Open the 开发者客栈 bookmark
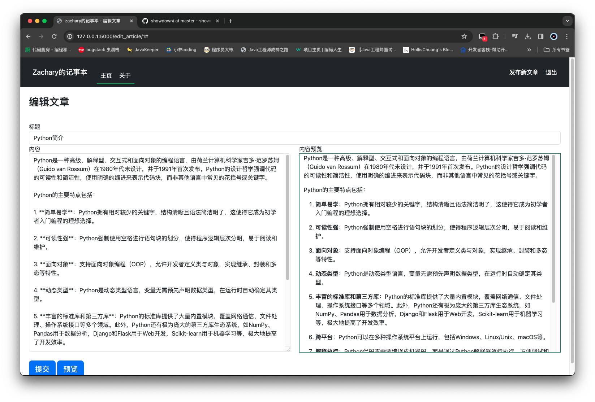595x402 pixels. (x=484, y=50)
